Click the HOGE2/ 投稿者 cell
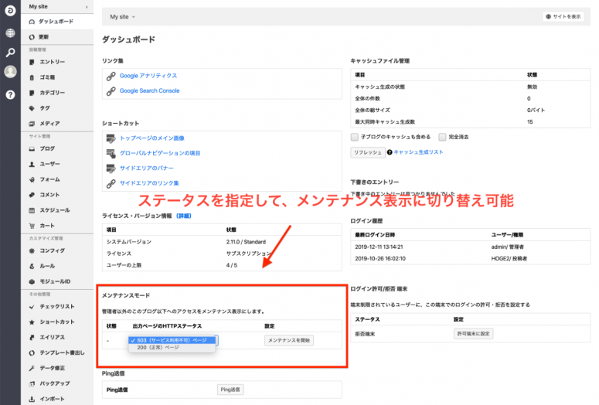Image resolution: width=599 pixels, height=405 pixels. (x=509, y=259)
